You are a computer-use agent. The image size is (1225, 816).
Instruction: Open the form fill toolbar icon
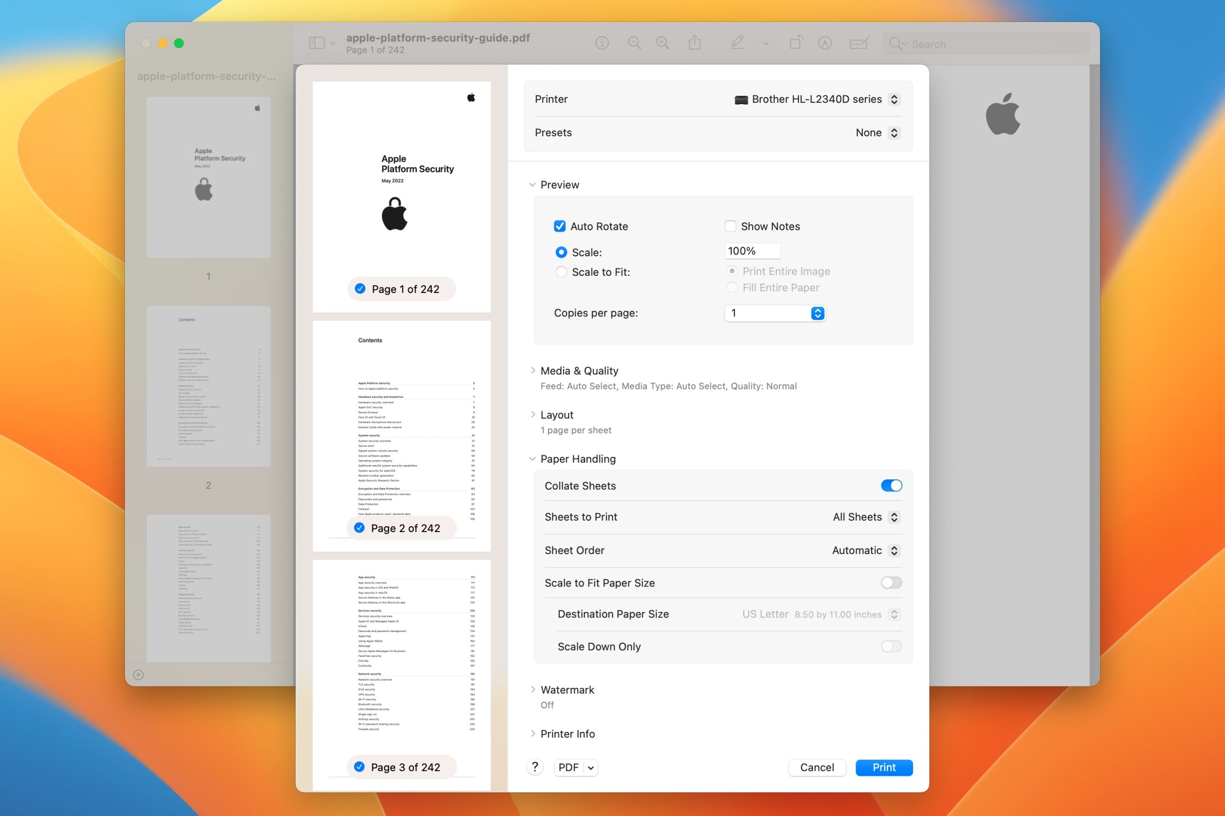coord(858,43)
